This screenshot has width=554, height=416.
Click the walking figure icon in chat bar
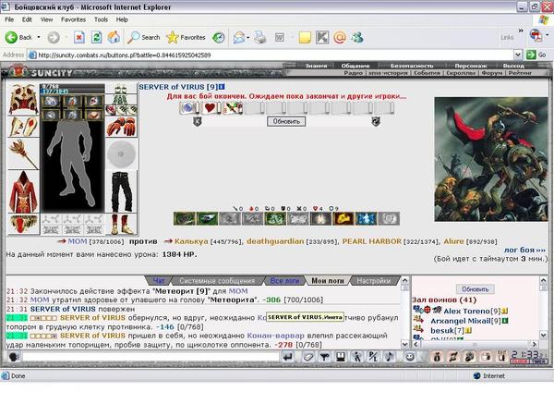pyautogui.click(x=357, y=357)
